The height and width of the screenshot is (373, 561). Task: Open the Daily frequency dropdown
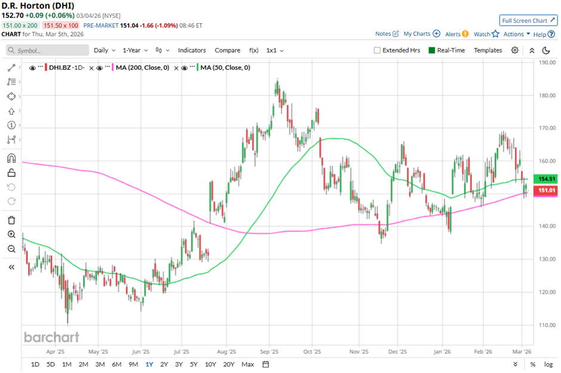coord(104,50)
